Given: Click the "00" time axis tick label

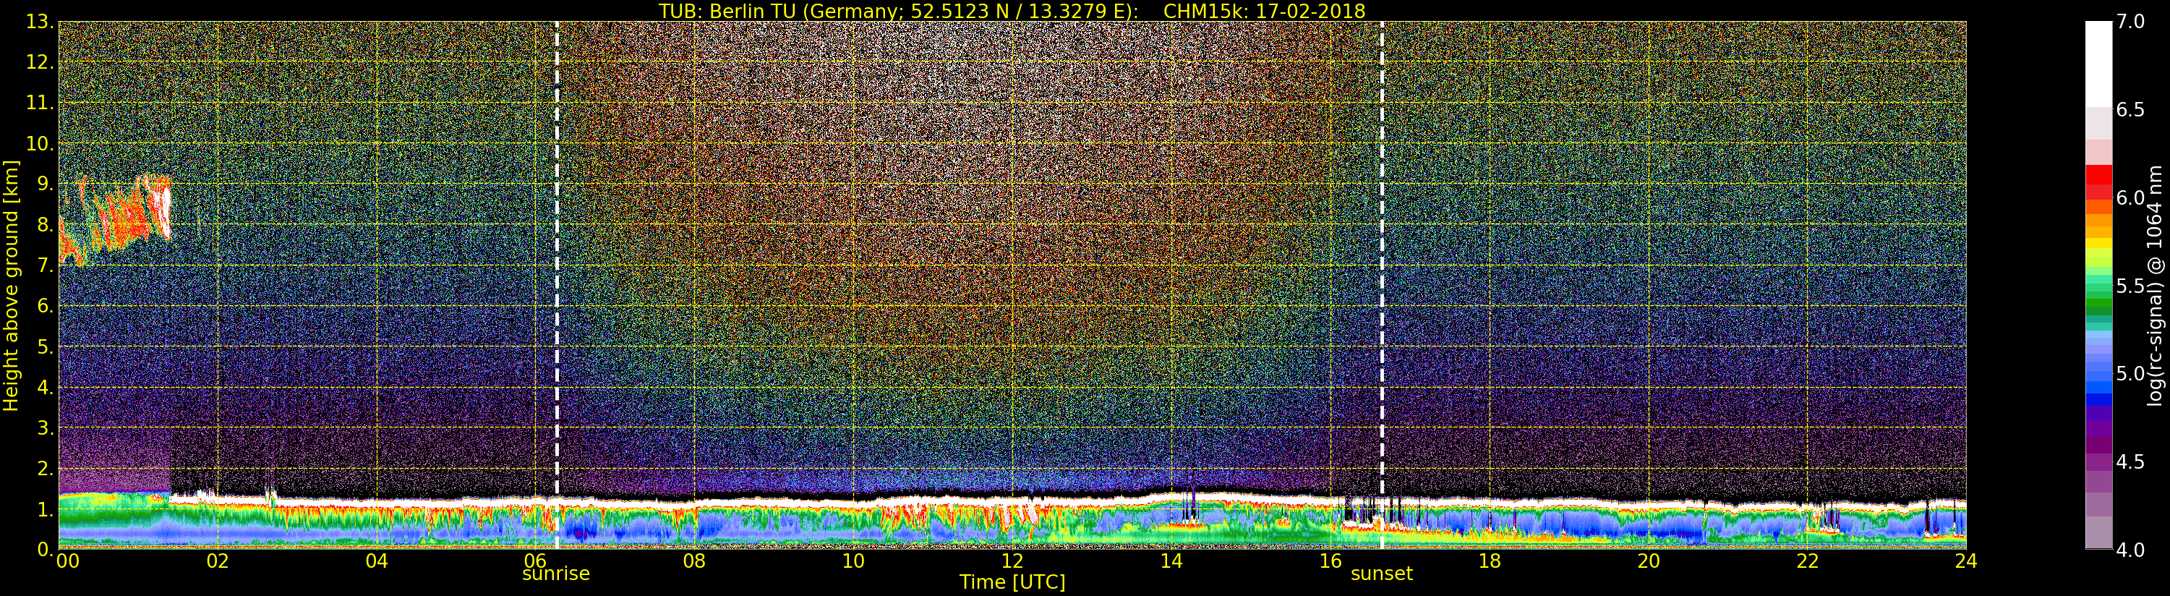Looking at the screenshot, I should 67,561.
